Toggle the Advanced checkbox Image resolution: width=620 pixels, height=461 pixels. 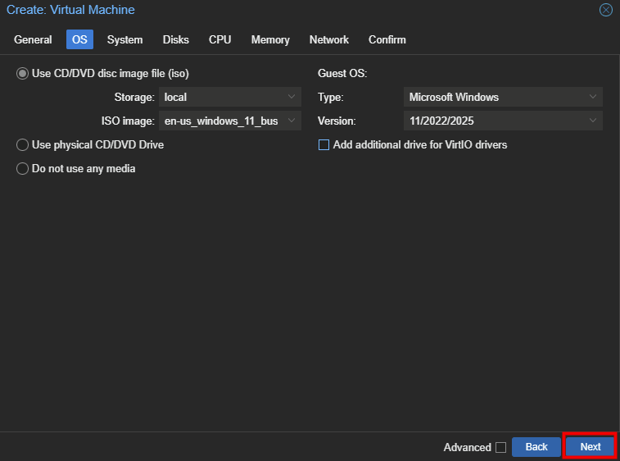[500, 447]
